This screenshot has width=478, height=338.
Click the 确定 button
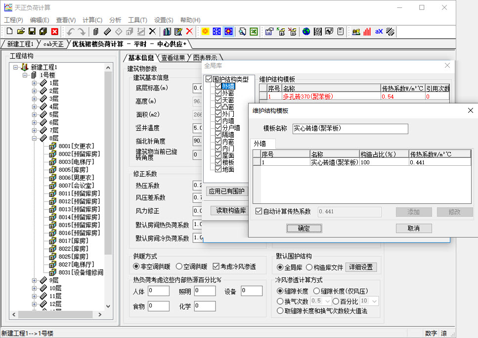point(304,228)
